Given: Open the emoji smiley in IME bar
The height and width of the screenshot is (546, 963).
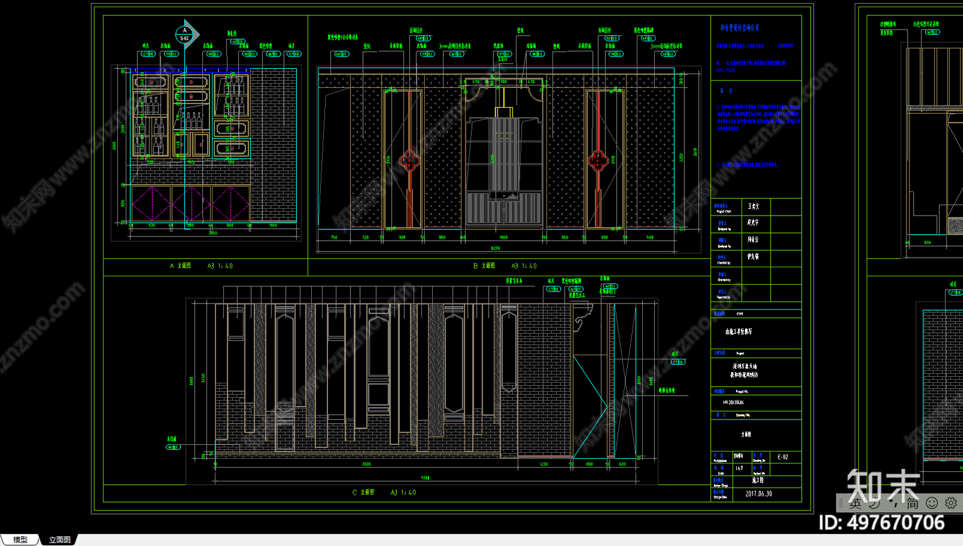Looking at the screenshot, I should (x=932, y=503).
